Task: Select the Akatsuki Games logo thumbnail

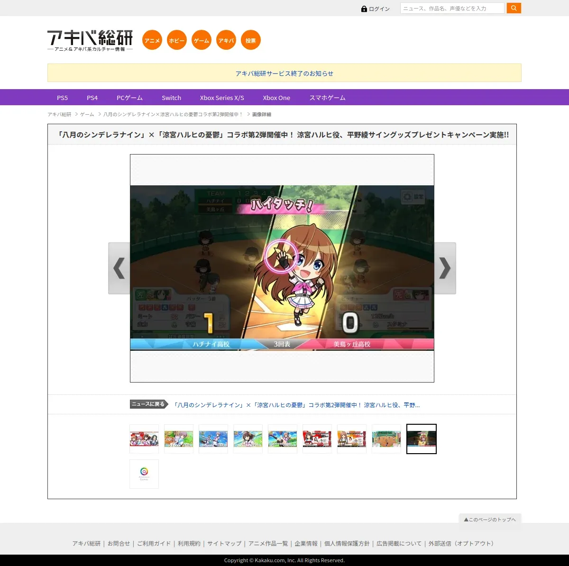Action: tap(144, 474)
